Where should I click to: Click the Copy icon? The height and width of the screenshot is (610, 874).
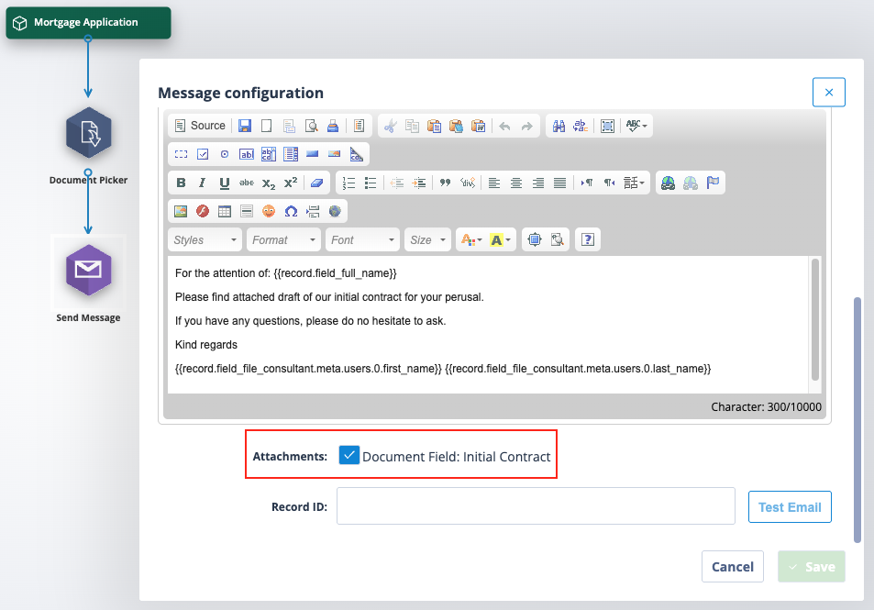[x=412, y=126]
